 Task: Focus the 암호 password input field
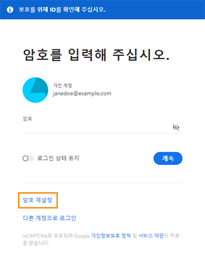click(x=97, y=128)
